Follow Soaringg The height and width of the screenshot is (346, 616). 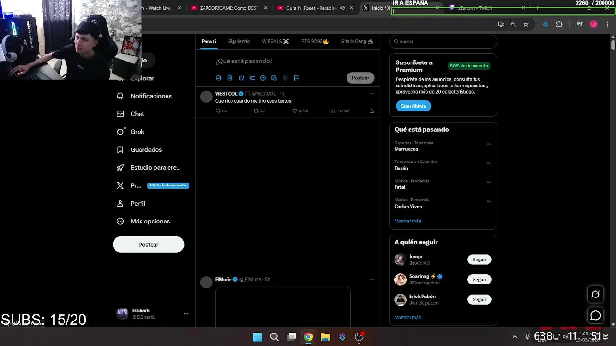click(x=479, y=279)
